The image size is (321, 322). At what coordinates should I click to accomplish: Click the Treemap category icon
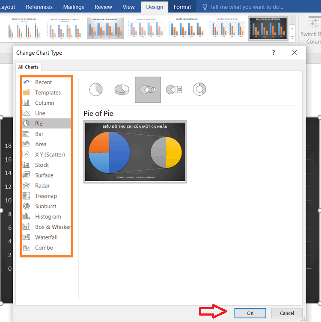tap(26, 196)
